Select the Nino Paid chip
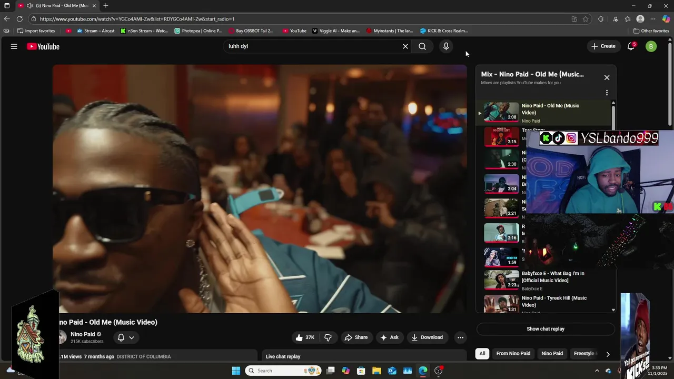The width and height of the screenshot is (674, 379). coord(552,354)
